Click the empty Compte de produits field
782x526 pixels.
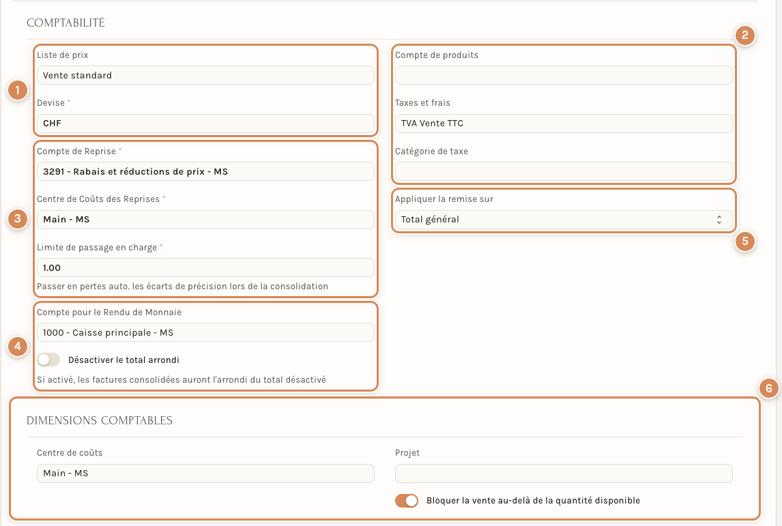click(x=564, y=75)
